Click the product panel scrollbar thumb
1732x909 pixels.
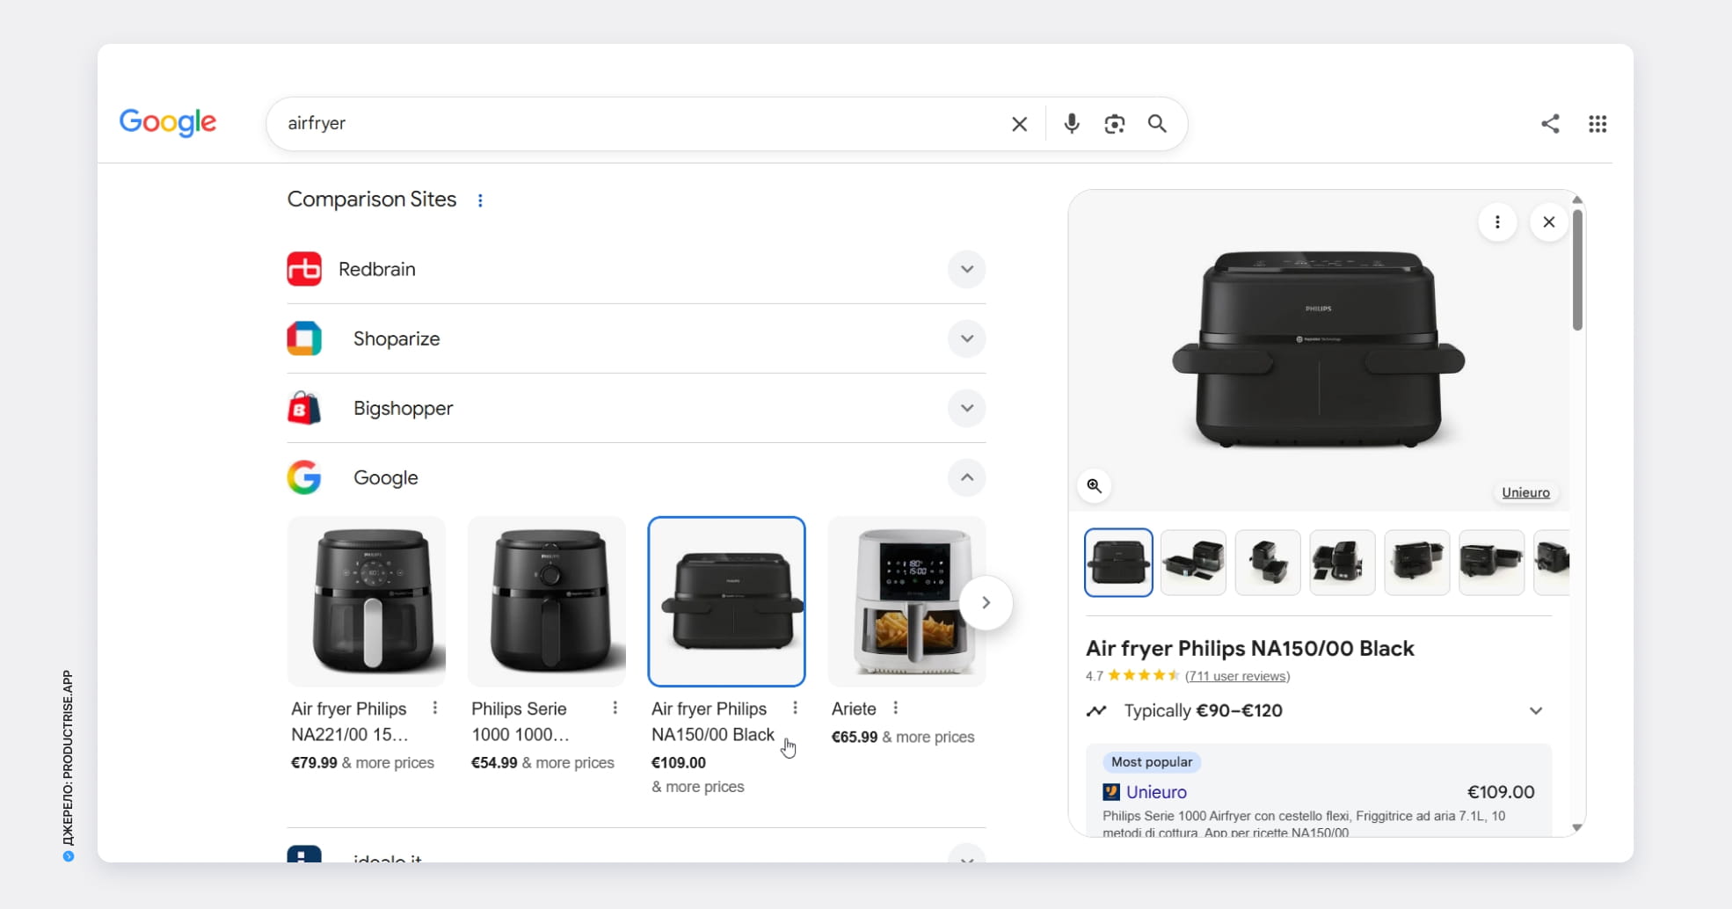1577,270
